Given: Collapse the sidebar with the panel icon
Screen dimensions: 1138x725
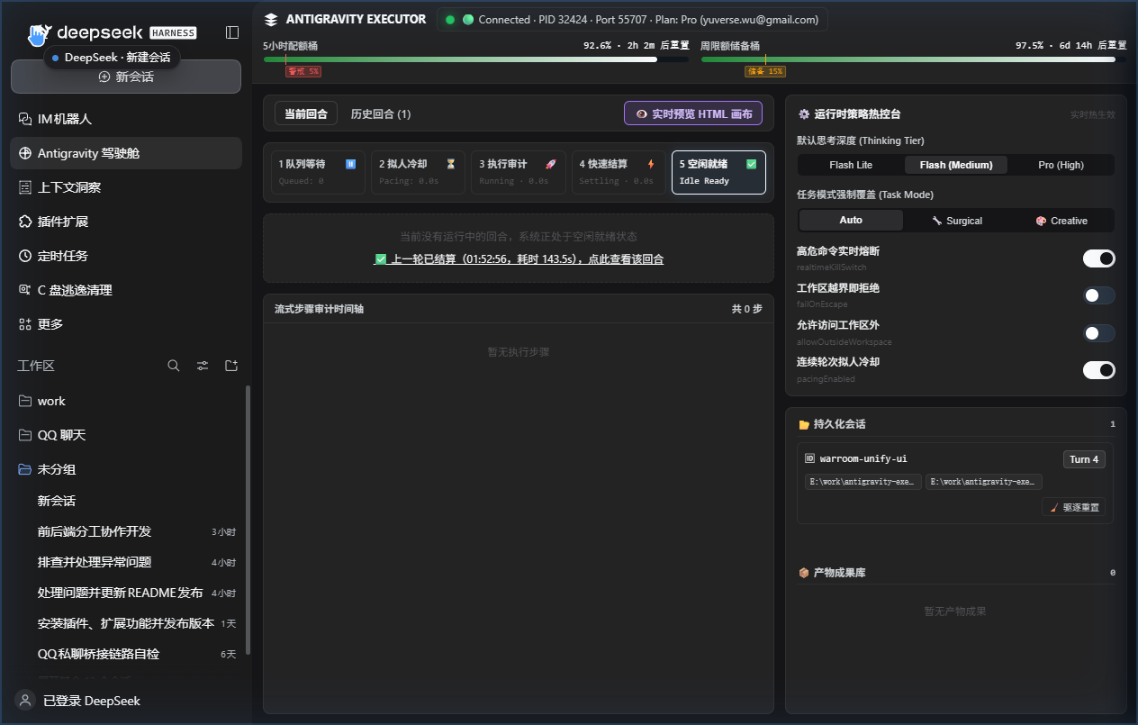Looking at the screenshot, I should tap(232, 32).
